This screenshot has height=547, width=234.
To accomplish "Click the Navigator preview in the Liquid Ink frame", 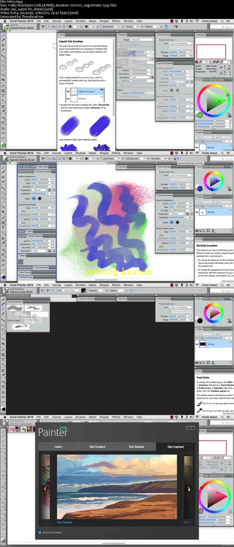I will click(211, 52).
